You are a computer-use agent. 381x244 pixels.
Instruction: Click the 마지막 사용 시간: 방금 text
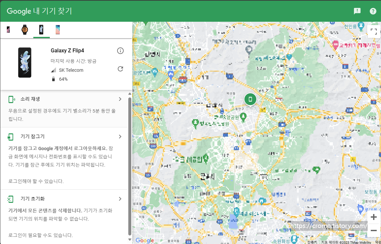[74, 61]
